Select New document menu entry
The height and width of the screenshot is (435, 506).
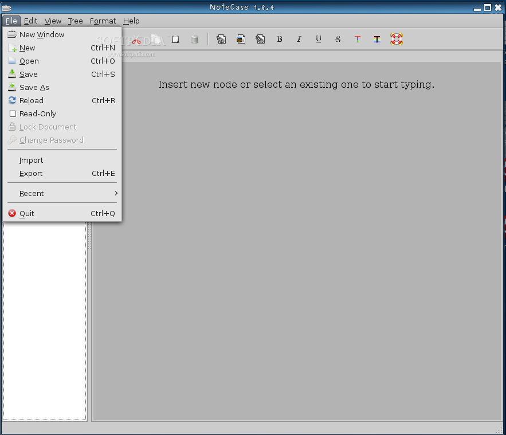[62, 48]
